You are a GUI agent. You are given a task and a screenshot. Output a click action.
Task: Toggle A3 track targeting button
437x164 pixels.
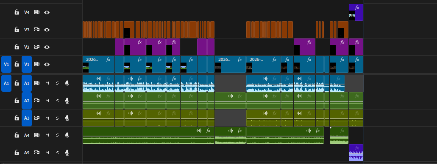point(27,118)
